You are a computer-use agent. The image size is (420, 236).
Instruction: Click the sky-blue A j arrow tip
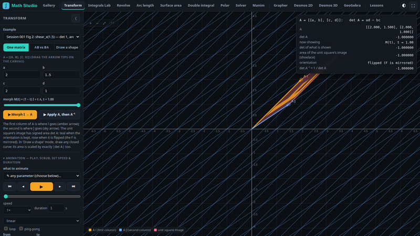[x=288, y=104]
